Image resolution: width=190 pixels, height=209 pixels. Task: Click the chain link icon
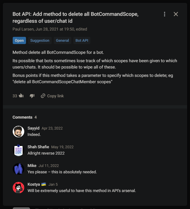pyautogui.click(x=43, y=96)
